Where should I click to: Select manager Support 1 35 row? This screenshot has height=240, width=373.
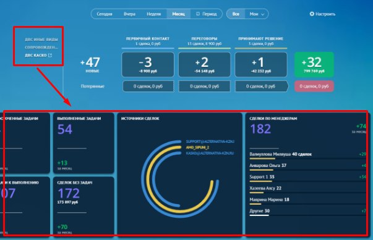coord(307,178)
